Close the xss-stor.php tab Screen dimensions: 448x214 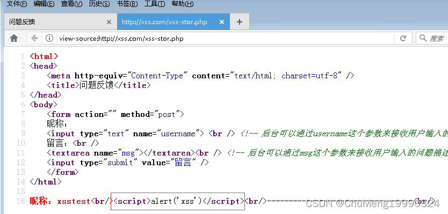[222, 22]
